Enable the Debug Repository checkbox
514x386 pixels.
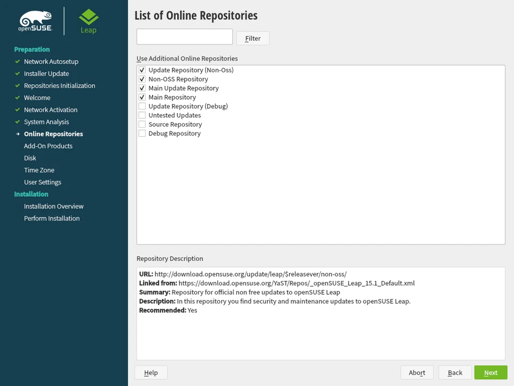click(x=142, y=133)
